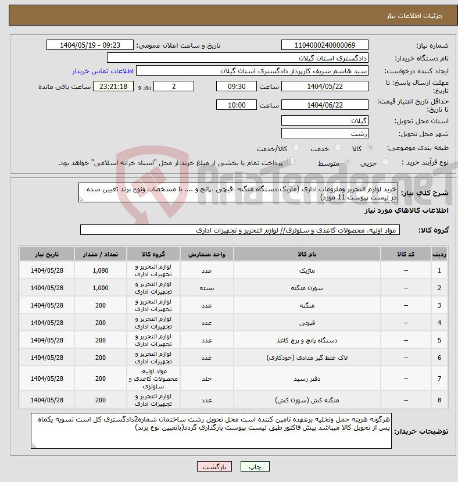Click the quantity 1,000 cell
The height and width of the screenshot is (482, 458).
click(x=101, y=288)
